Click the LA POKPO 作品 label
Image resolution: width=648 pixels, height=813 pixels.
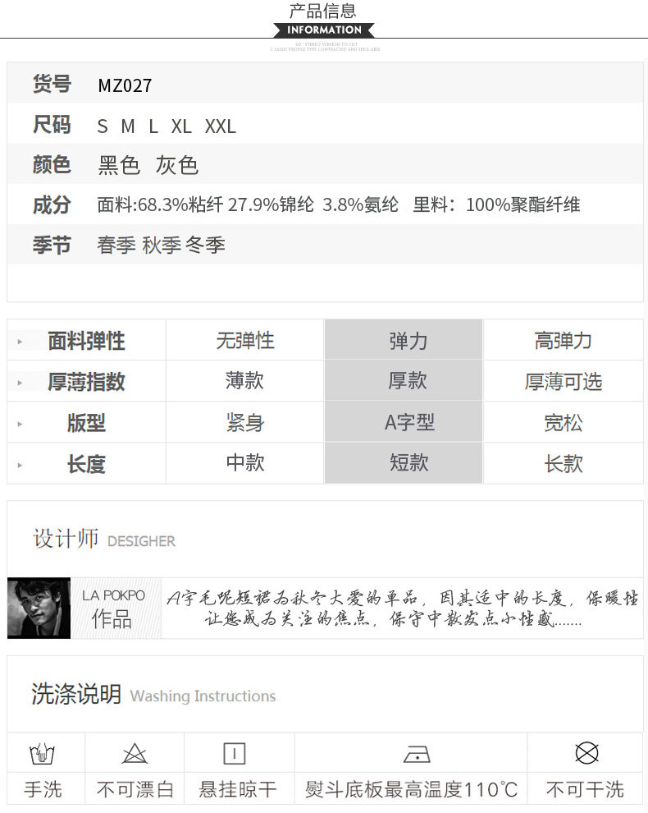click(x=114, y=608)
